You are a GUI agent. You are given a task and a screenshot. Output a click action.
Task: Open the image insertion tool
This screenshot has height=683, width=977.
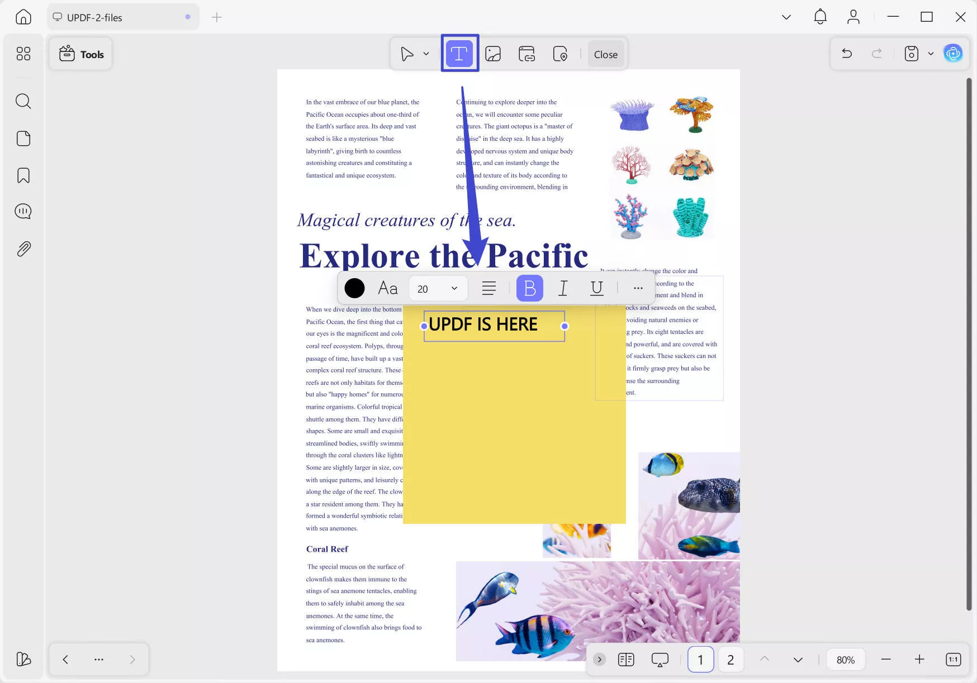494,54
